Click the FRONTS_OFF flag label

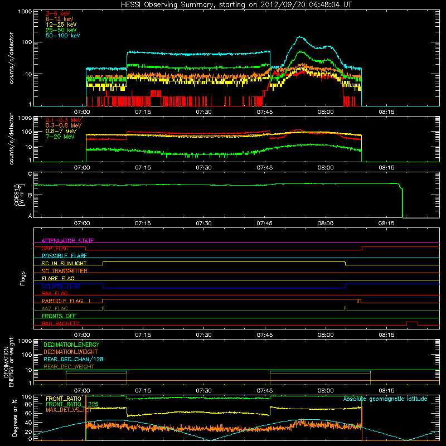[x=59, y=316]
